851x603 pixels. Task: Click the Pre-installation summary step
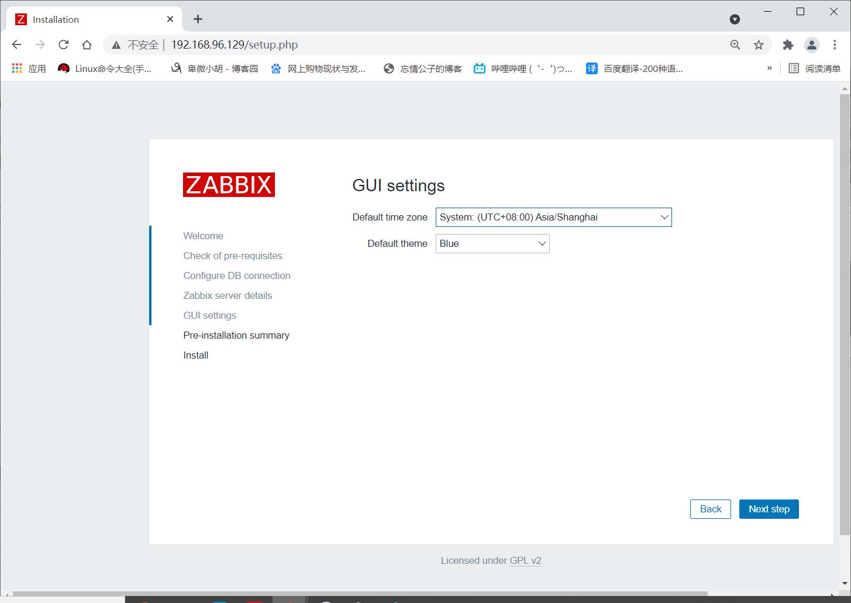pyautogui.click(x=236, y=335)
